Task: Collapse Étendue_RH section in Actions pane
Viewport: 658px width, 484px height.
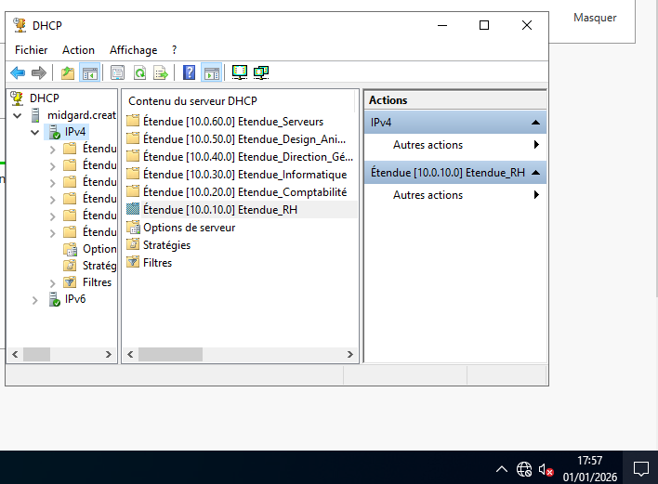Action: click(535, 173)
